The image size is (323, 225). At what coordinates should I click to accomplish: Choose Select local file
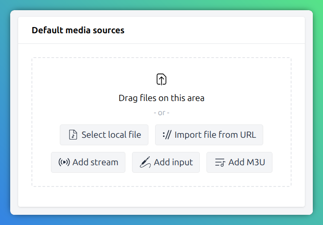104,135
